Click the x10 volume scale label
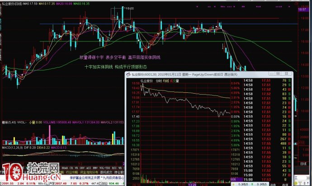This screenshot has height=186, width=312. 302,142
